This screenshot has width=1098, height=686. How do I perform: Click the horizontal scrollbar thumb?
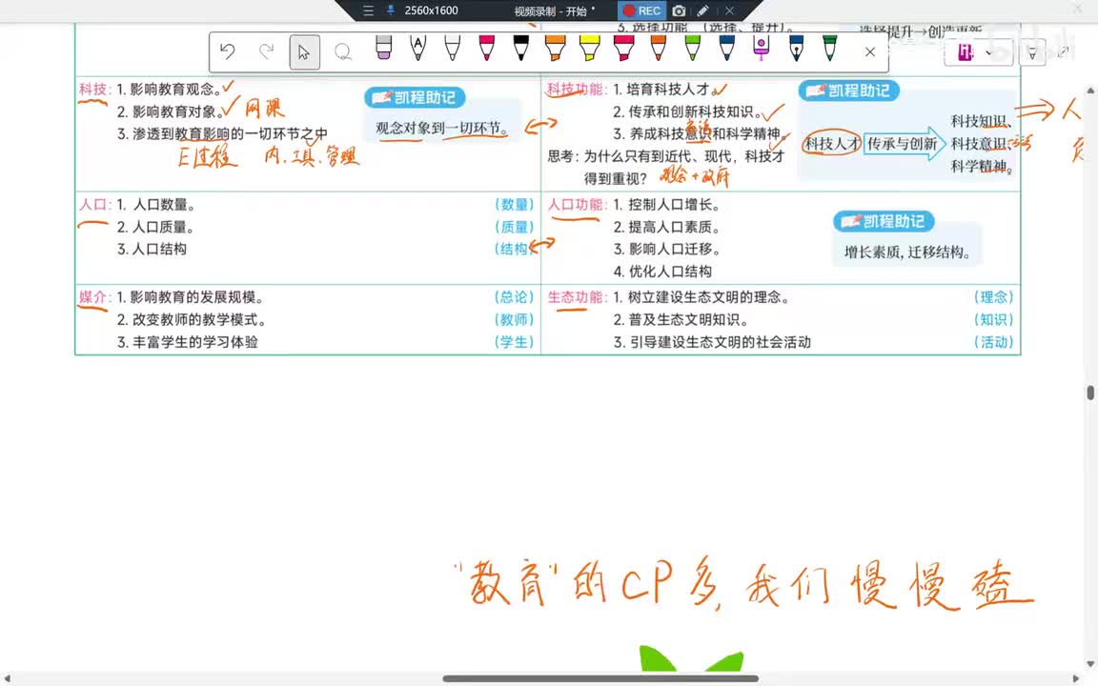[x=600, y=678]
